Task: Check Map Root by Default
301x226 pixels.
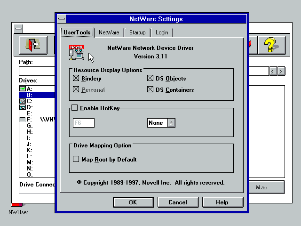Action: click(76, 159)
